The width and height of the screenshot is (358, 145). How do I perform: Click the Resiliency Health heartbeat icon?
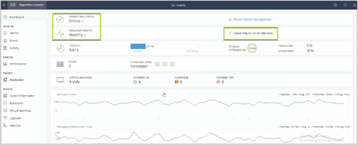(x=60, y=34)
